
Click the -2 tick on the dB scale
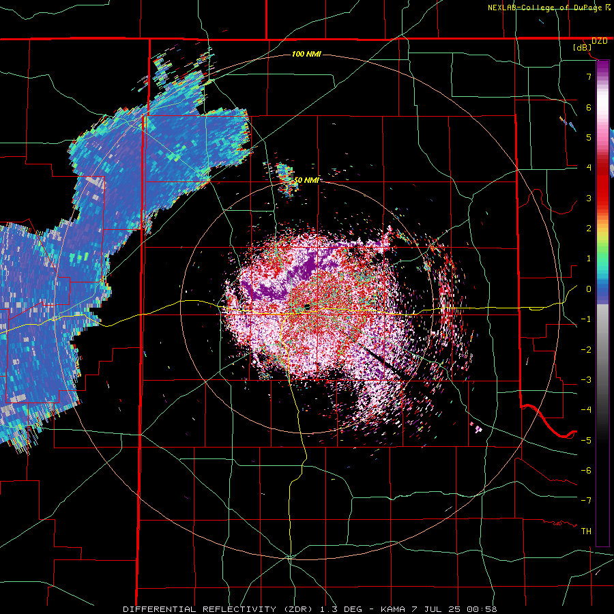point(586,350)
